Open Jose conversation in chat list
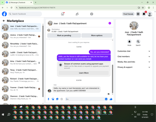Viewport: 156px width, 122px height. [x=21, y=27]
